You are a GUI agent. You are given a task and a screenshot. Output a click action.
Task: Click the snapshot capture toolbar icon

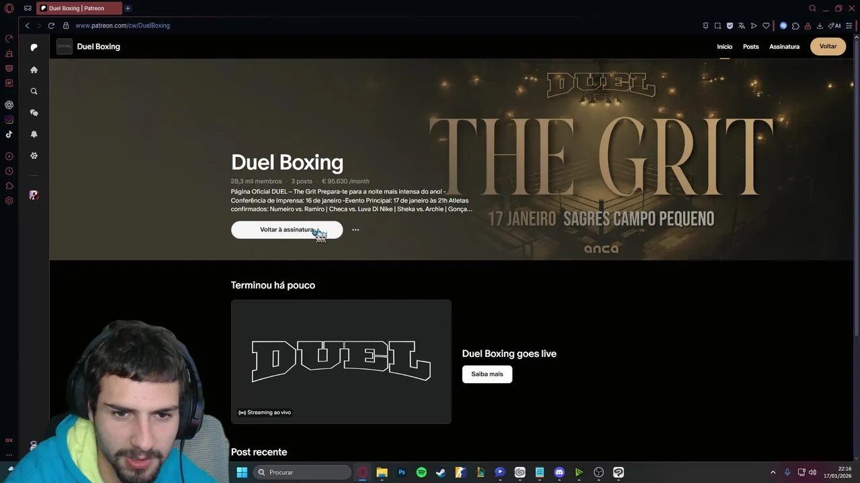click(718, 25)
